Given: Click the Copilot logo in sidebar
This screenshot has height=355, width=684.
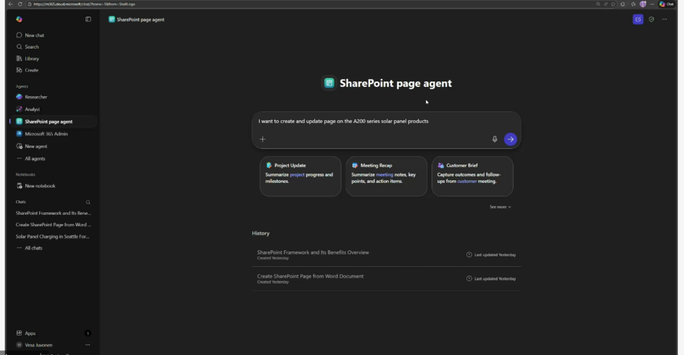Looking at the screenshot, I should [x=19, y=19].
